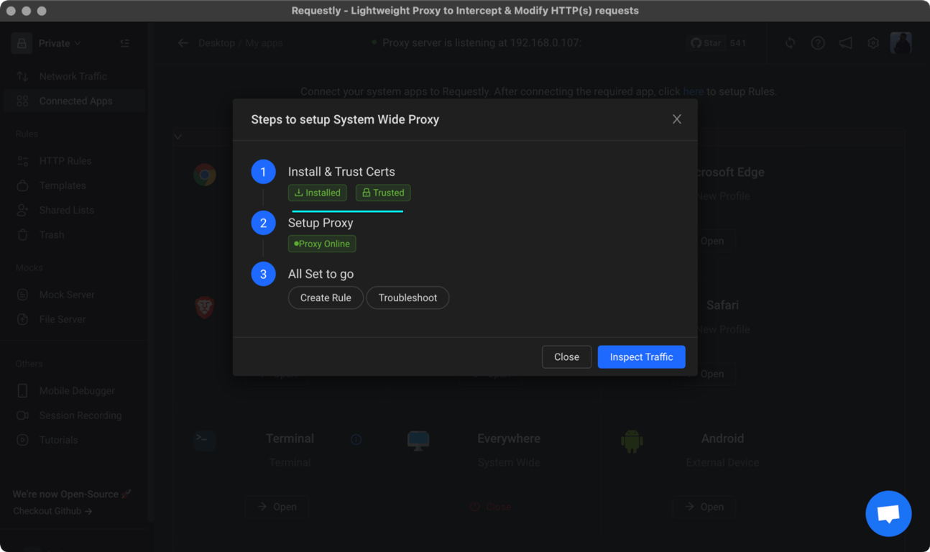Image resolution: width=930 pixels, height=552 pixels.
Task: Click Desktop in the breadcrumb
Action: point(216,43)
